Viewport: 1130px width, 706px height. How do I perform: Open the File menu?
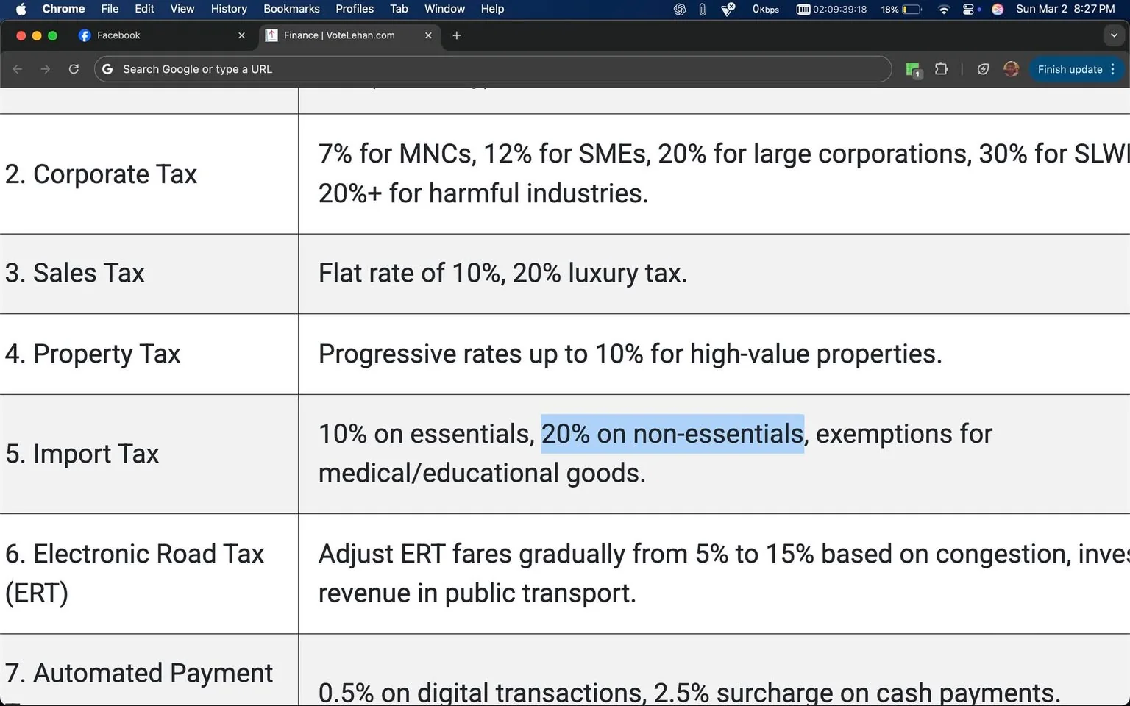click(x=110, y=9)
